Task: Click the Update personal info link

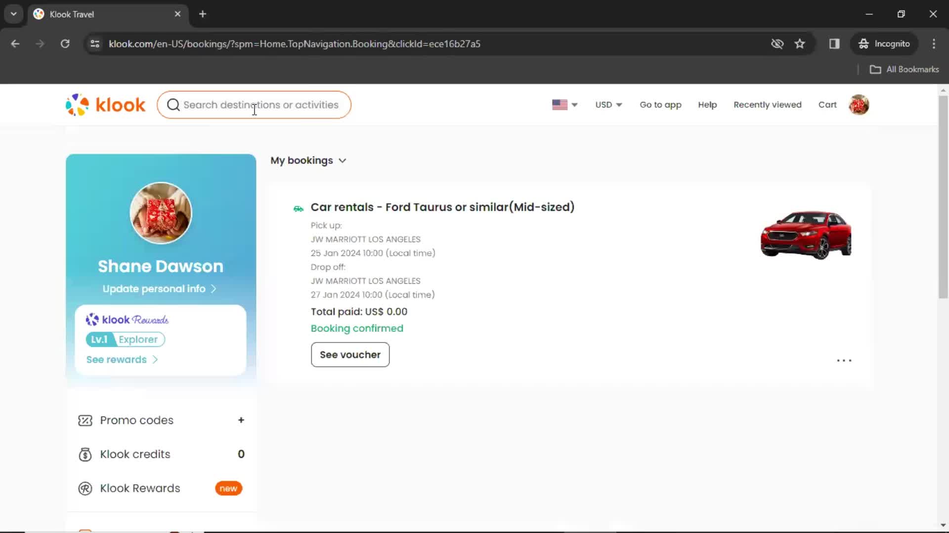Action: [x=159, y=289]
